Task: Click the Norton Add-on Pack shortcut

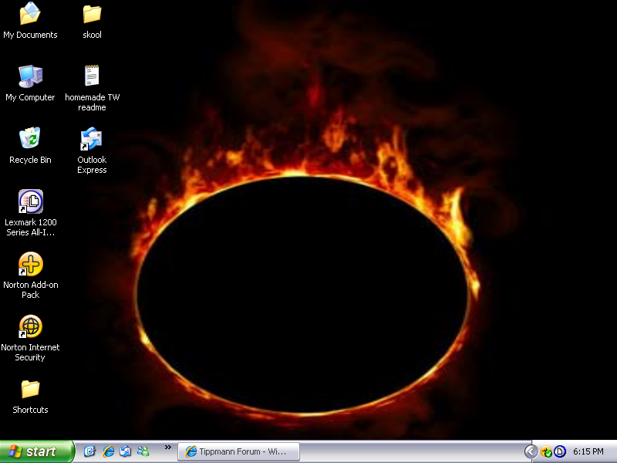Action: click(x=30, y=265)
